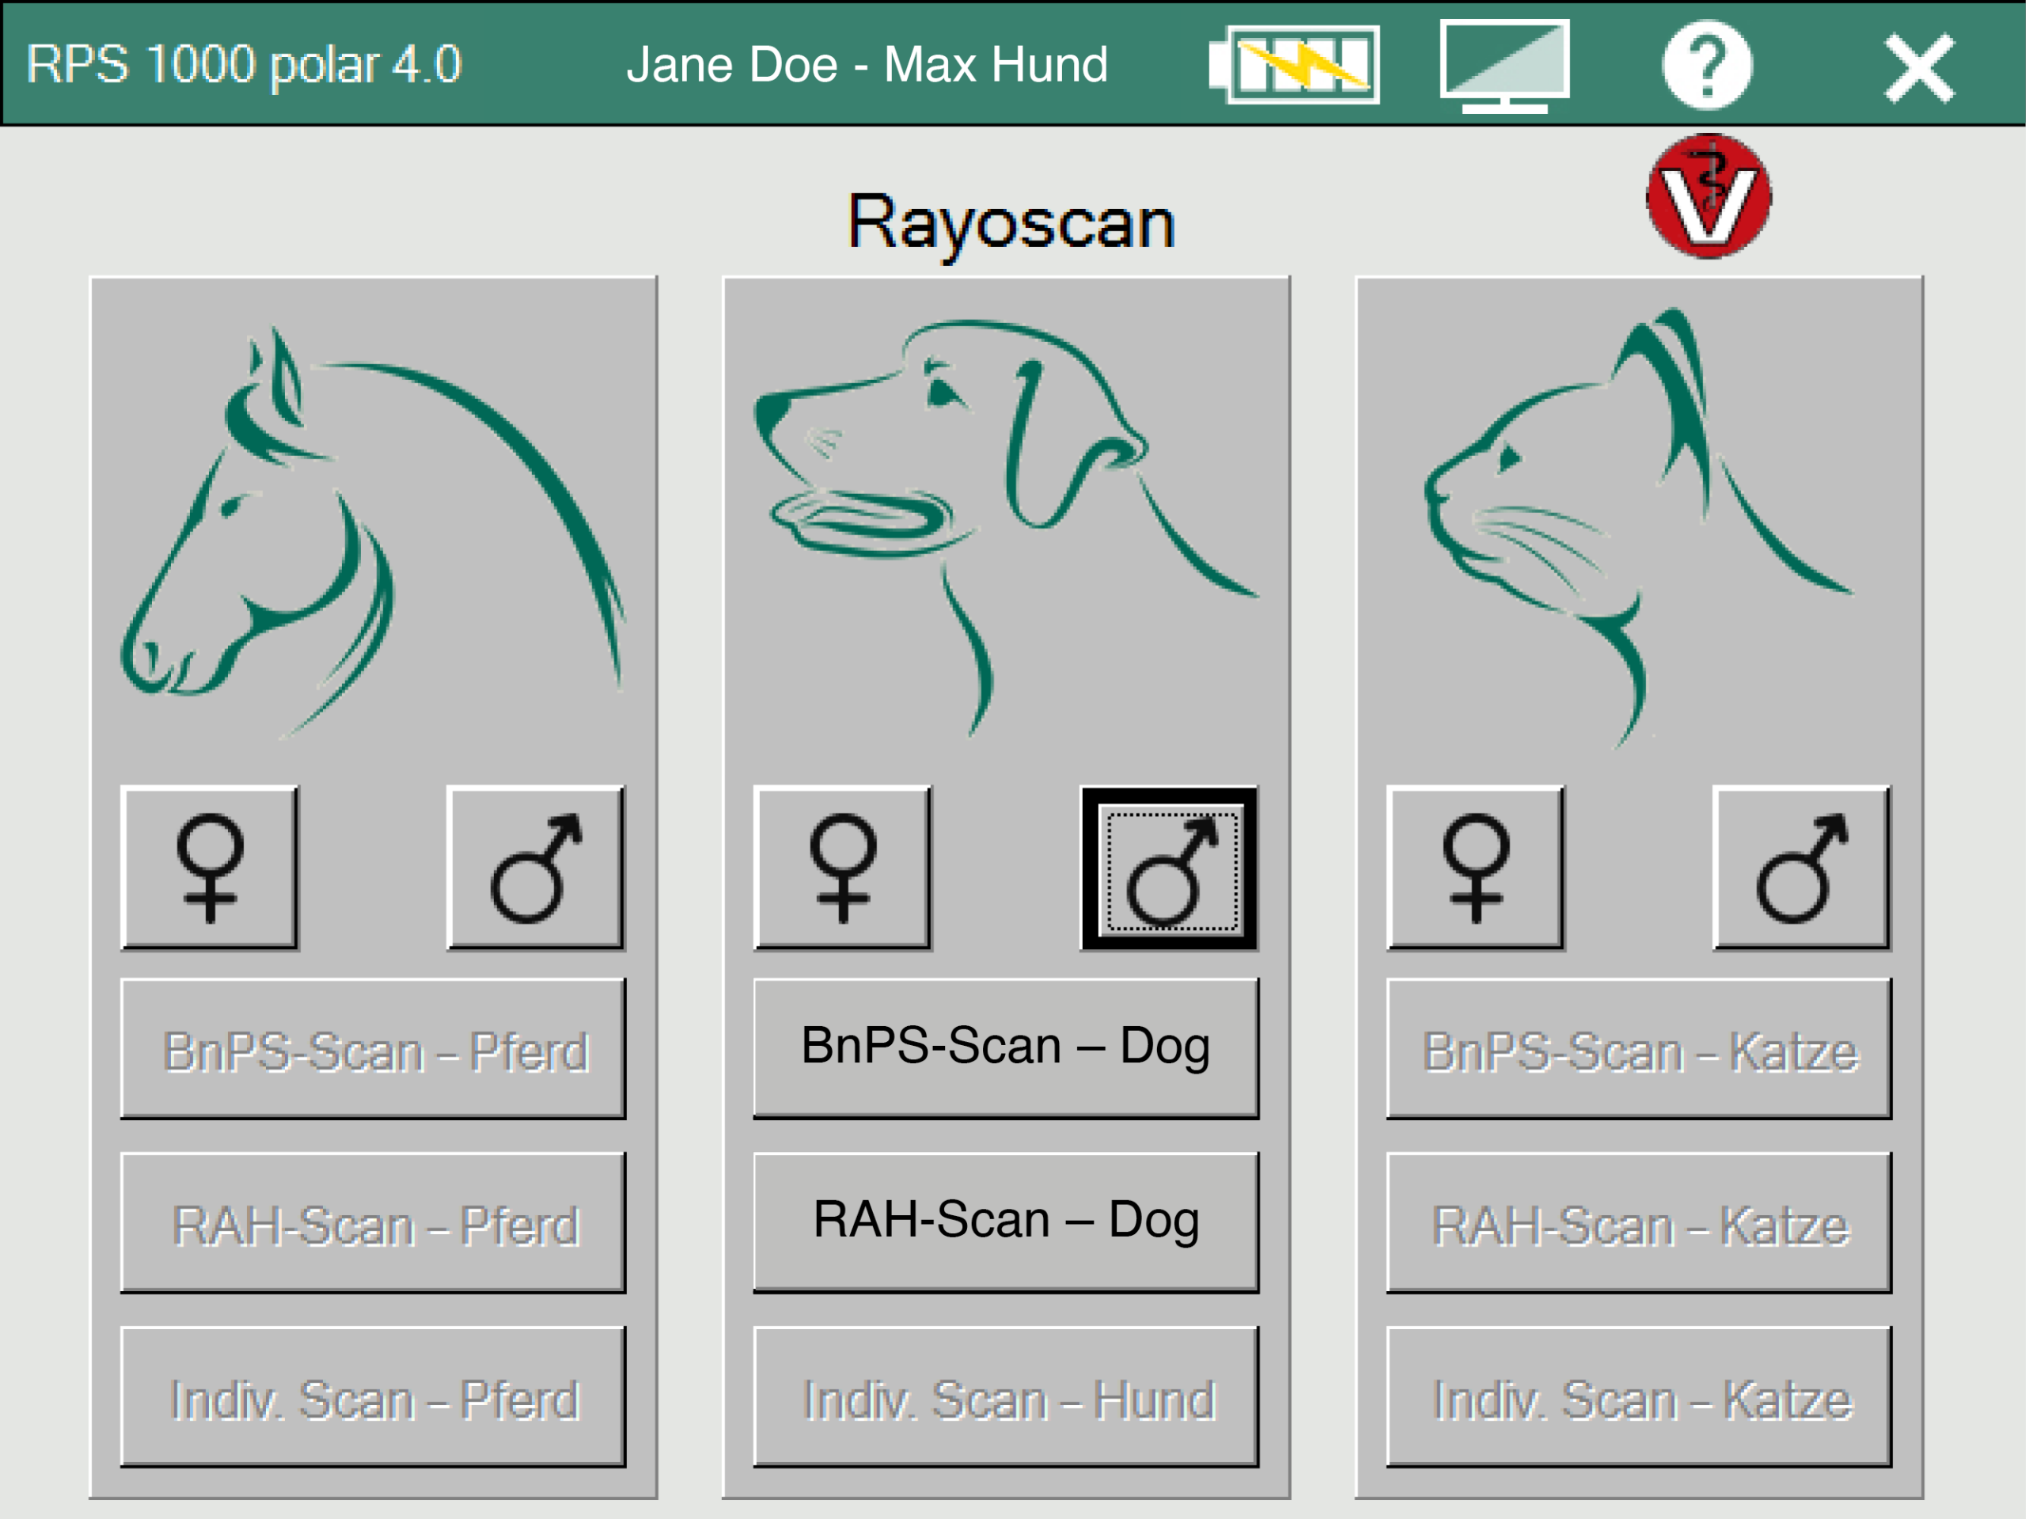
Task: Open Indiv. Scan – Hund
Action: (1006, 1396)
